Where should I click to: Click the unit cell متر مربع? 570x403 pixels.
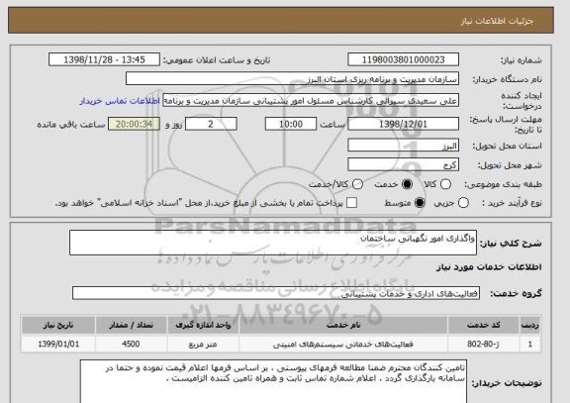(203, 344)
